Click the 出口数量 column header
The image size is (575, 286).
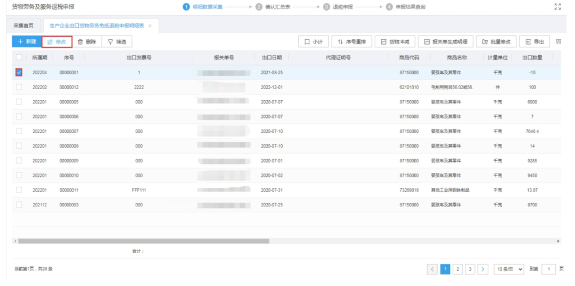pyautogui.click(x=532, y=57)
